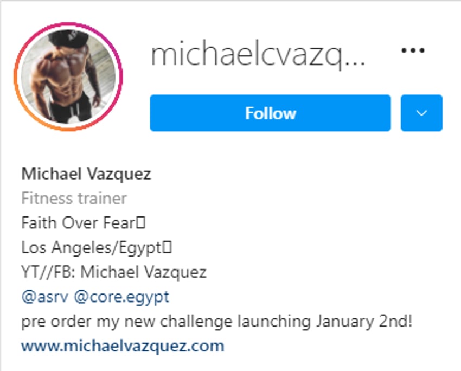Visit www.michaelvazquez.com website link
Viewport: 461px width, 371px height.
click(123, 346)
